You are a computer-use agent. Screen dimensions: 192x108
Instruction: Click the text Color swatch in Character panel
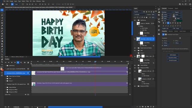179,21
